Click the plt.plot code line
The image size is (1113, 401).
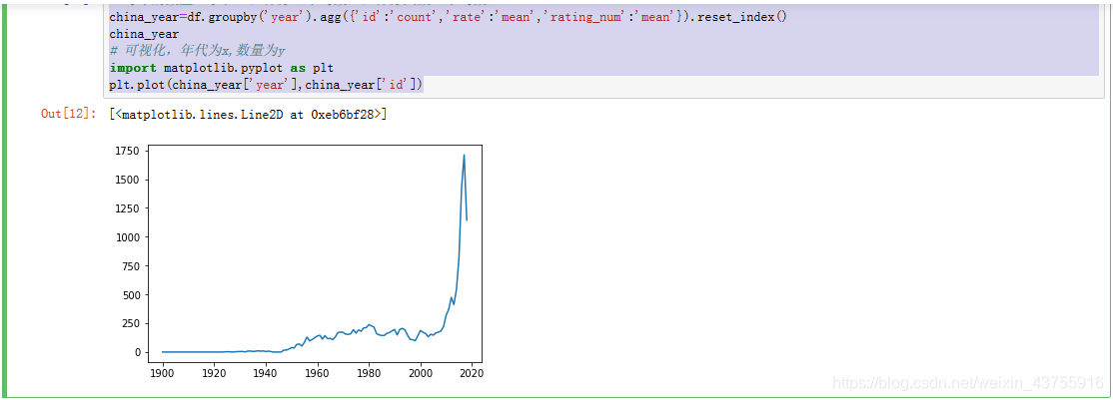(x=266, y=85)
